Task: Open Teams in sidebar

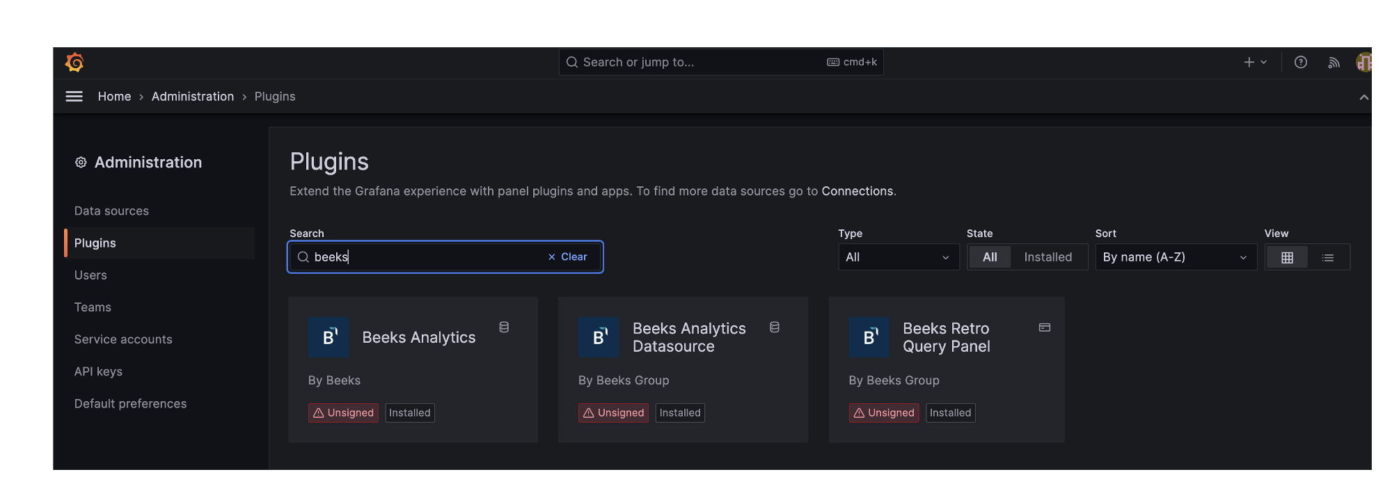Action: pos(93,307)
